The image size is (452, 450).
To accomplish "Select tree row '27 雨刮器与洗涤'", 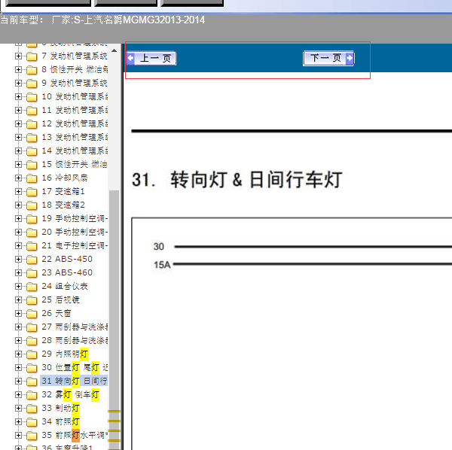I will (x=75, y=327).
